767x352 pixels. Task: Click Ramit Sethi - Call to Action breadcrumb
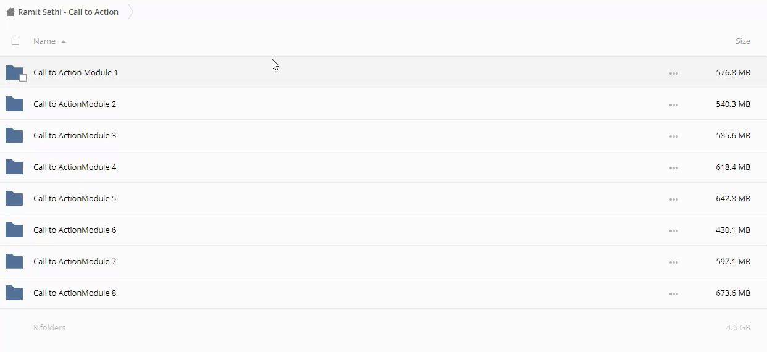68,12
